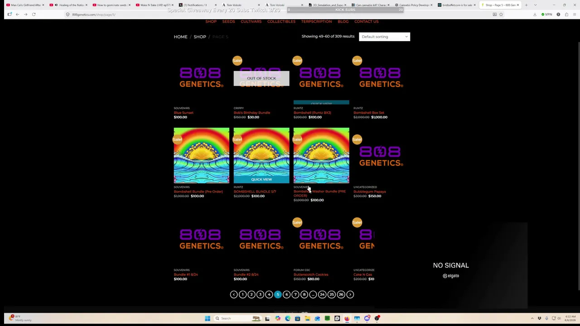Switch to the 'Notifications / X' tab
The image size is (580, 326).
[198, 5]
